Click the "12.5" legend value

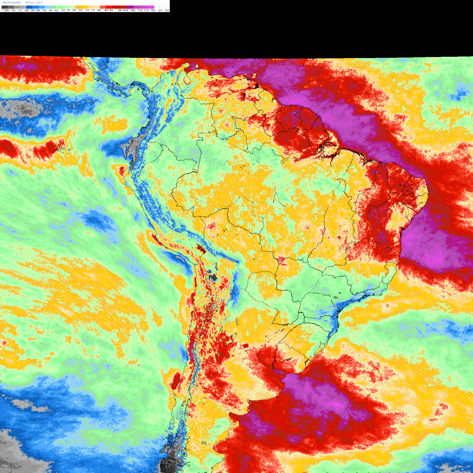point(160,10)
